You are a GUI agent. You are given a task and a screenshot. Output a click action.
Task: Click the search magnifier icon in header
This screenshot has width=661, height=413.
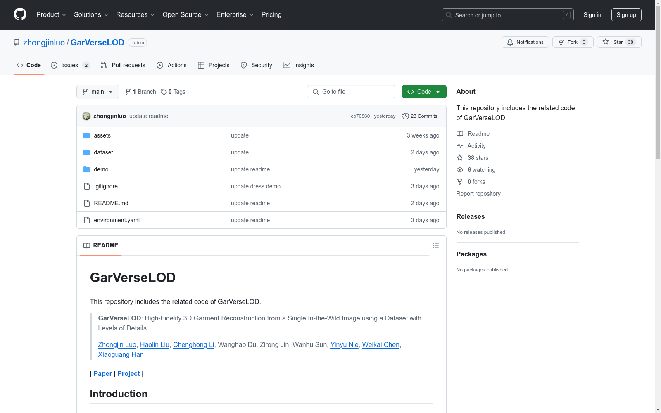(449, 15)
